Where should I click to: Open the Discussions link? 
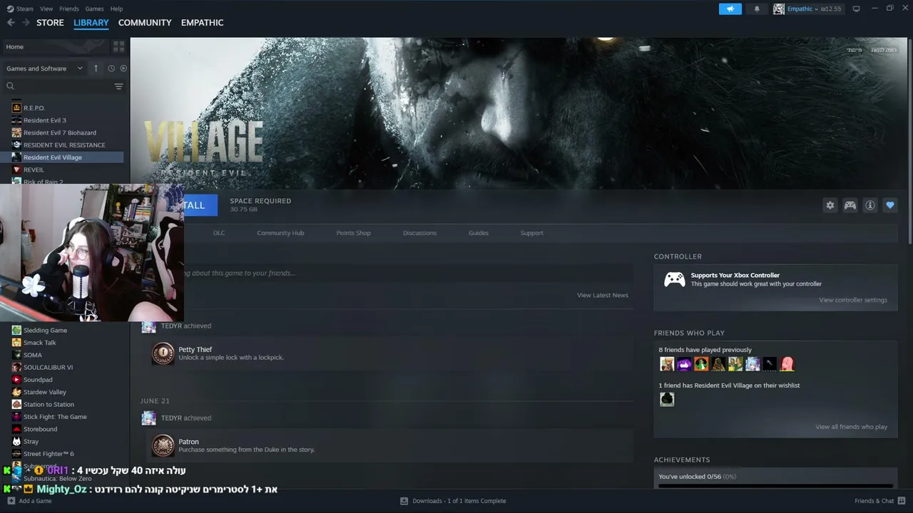click(x=419, y=233)
